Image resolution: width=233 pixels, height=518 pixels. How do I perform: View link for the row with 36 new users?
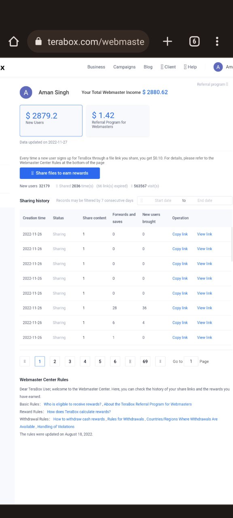pyautogui.click(x=204, y=308)
